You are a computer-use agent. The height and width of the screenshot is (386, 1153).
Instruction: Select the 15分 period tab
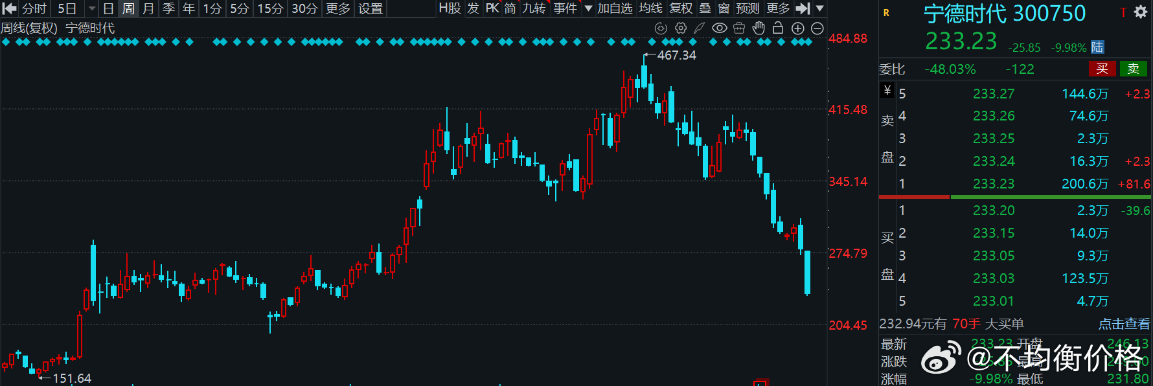[270, 8]
